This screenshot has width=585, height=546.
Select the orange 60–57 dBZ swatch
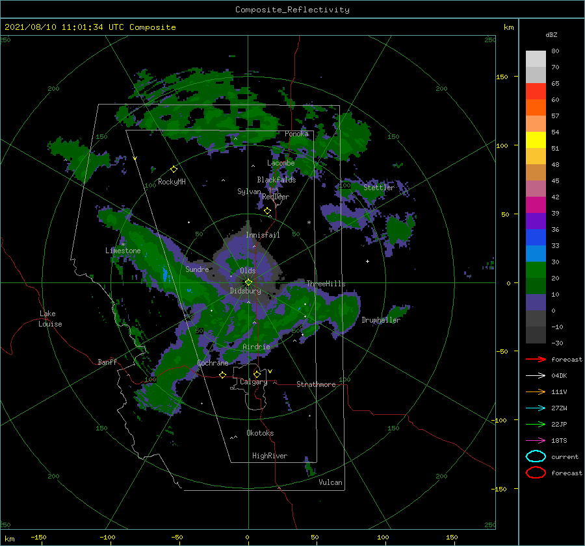[x=536, y=107]
